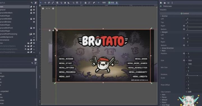Click the inspector property filter field
Screen dimensions: 202x106
click(181, 10)
